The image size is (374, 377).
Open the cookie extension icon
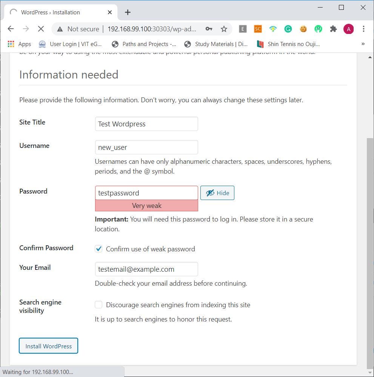(303, 29)
